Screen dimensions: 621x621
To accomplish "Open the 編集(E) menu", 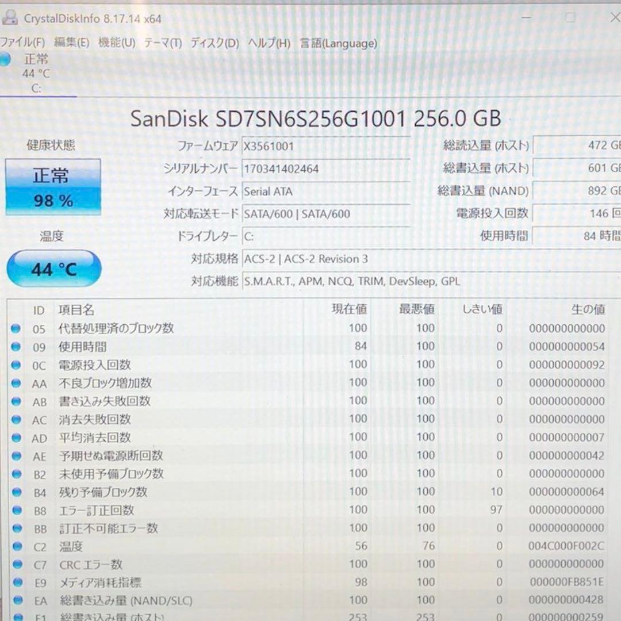I will tap(72, 43).
